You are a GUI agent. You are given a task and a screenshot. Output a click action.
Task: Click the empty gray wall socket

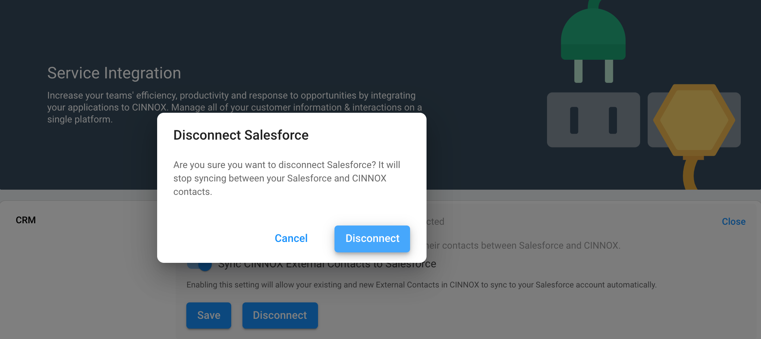(593, 120)
